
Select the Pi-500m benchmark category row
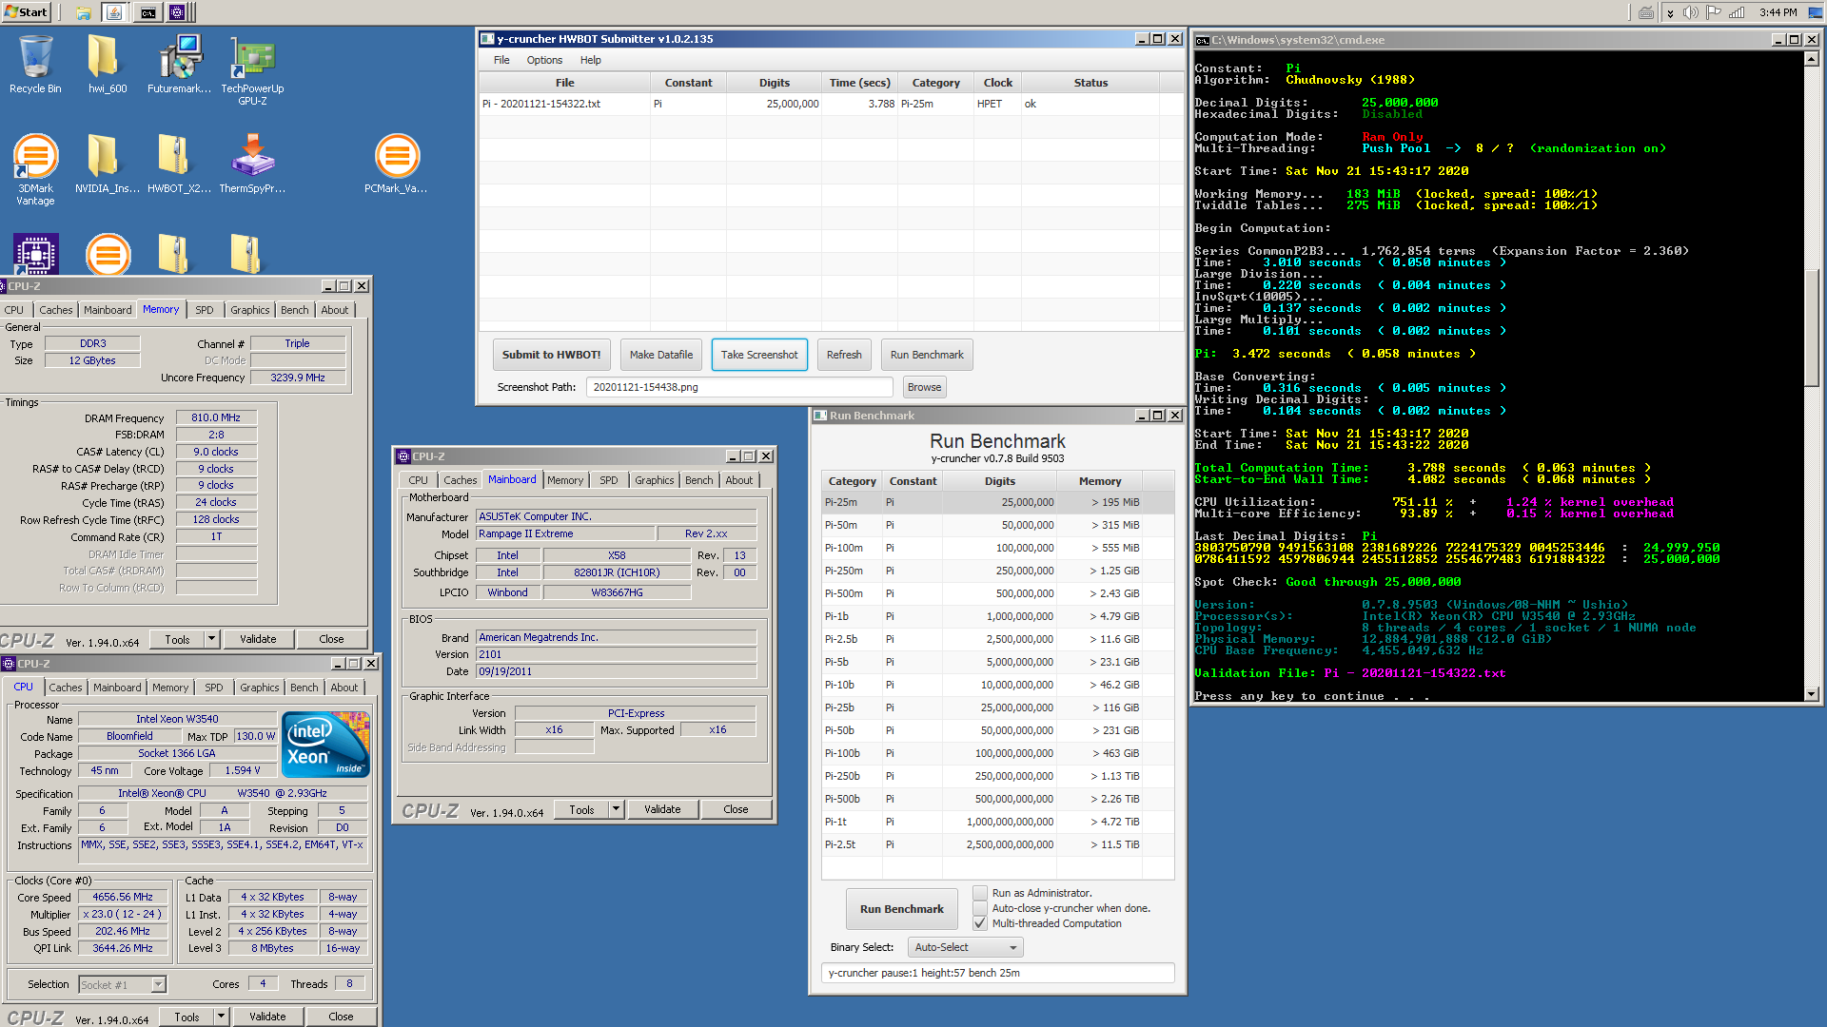tap(997, 593)
